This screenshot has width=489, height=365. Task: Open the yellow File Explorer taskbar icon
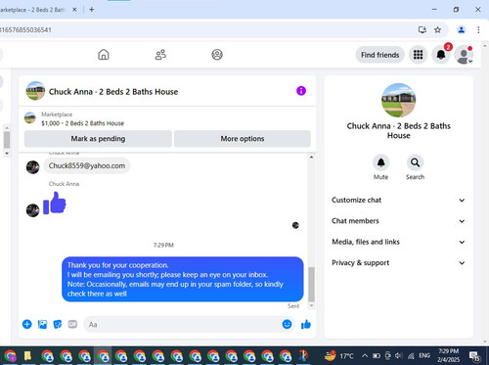point(27,355)
